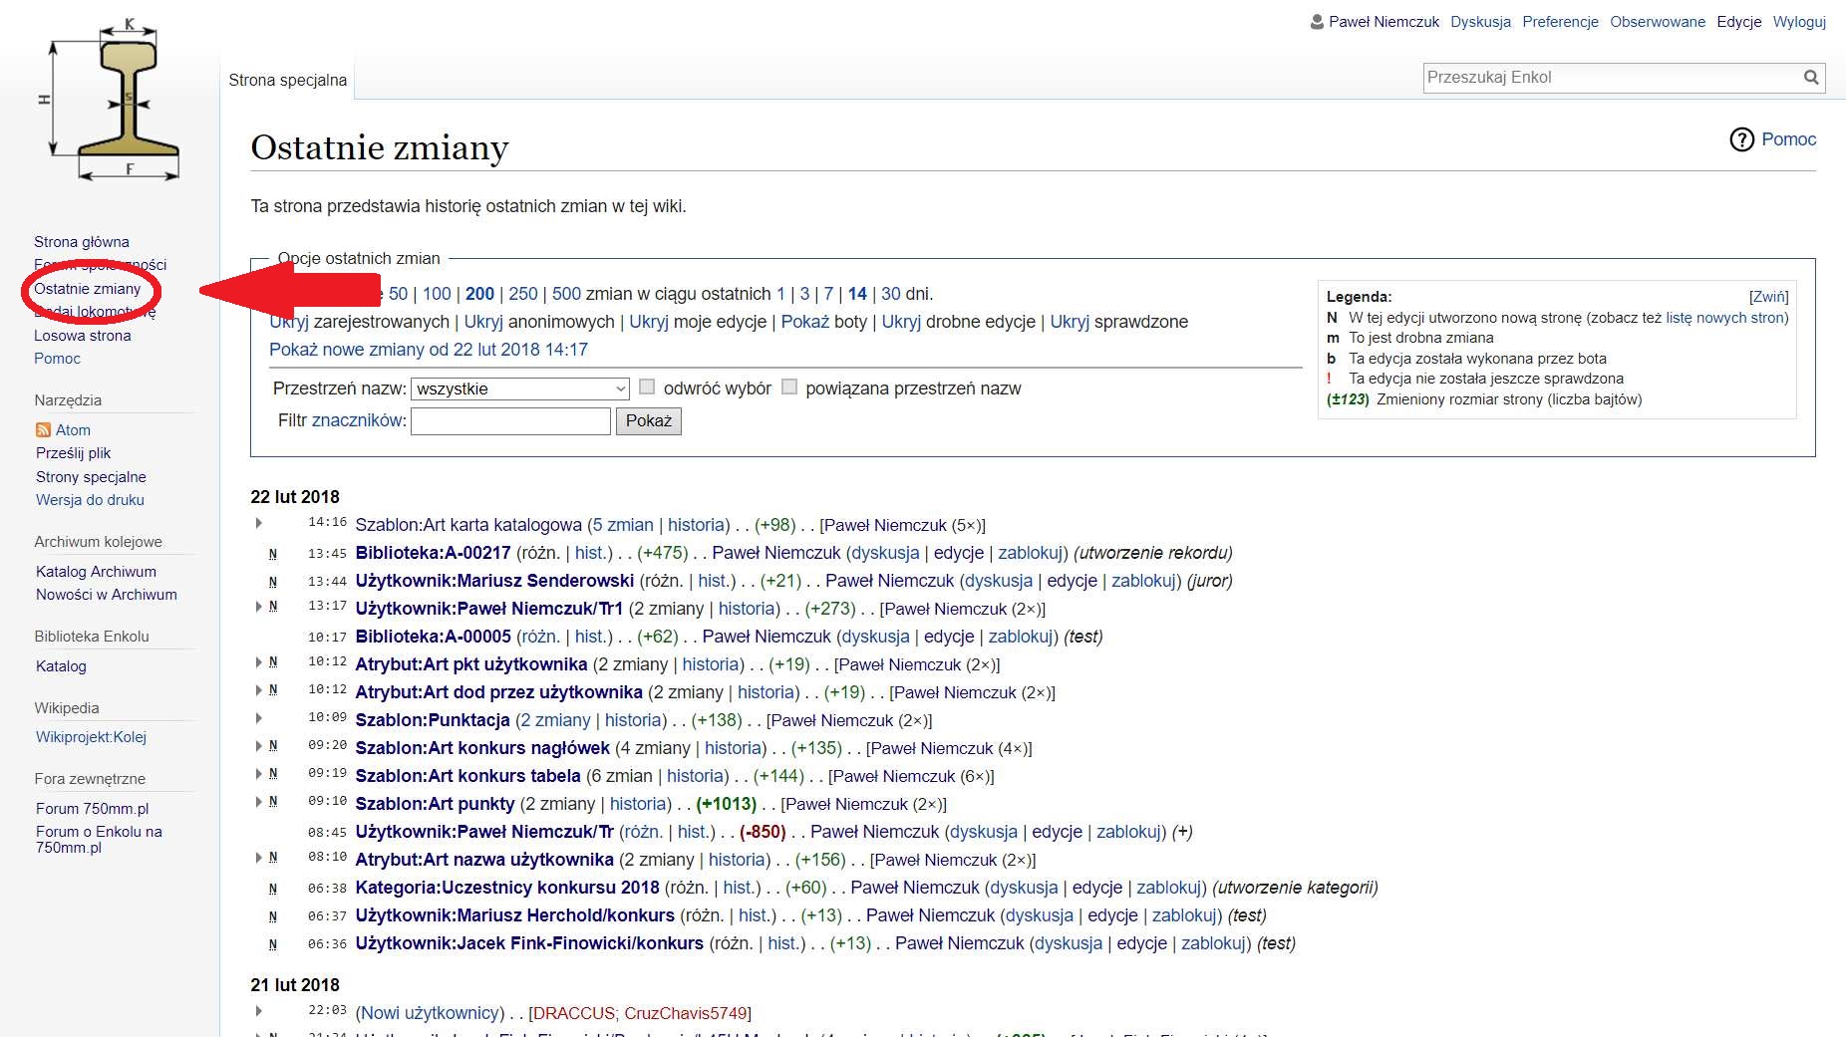Click the Atom feed icon
The height and width of the screenshot is (1037, 1846).
[x=43, y=429]
